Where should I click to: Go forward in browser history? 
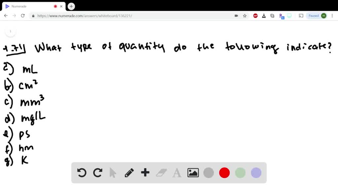coord(14,16)
